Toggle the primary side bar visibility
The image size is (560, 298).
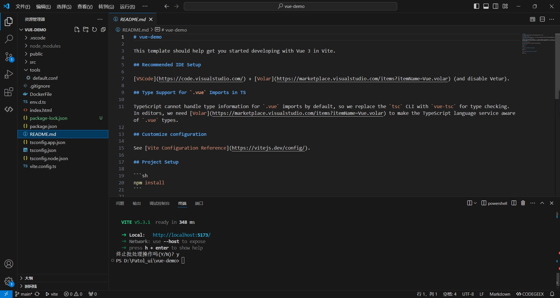(476, 6)
